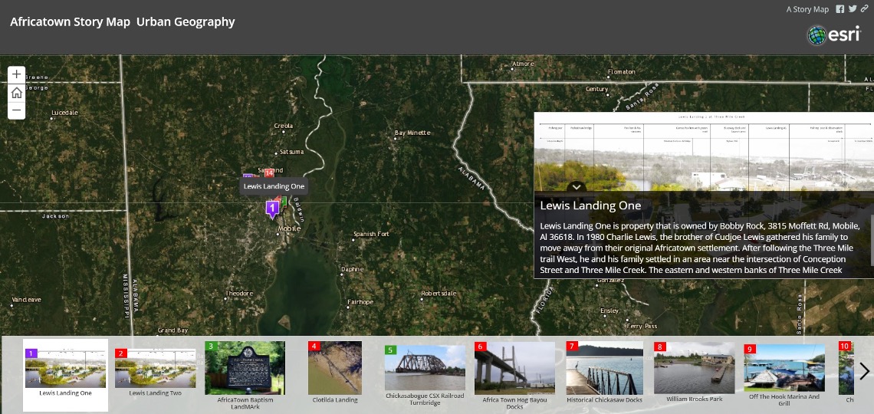Share story map on Facebook
The height and width of the screenshot is (414, 874).
click(840, 9)
